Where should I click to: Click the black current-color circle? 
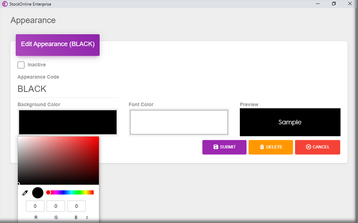tap(38, 193)
